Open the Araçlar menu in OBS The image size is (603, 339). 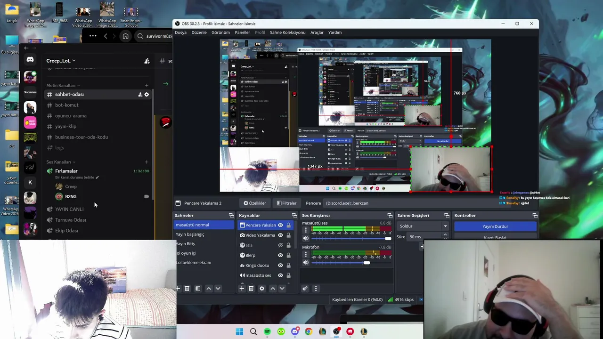pos(317,32)
